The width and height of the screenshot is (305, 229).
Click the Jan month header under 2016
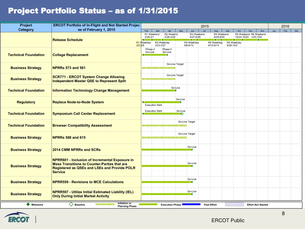pyautogui.click(x=274, y=31)
